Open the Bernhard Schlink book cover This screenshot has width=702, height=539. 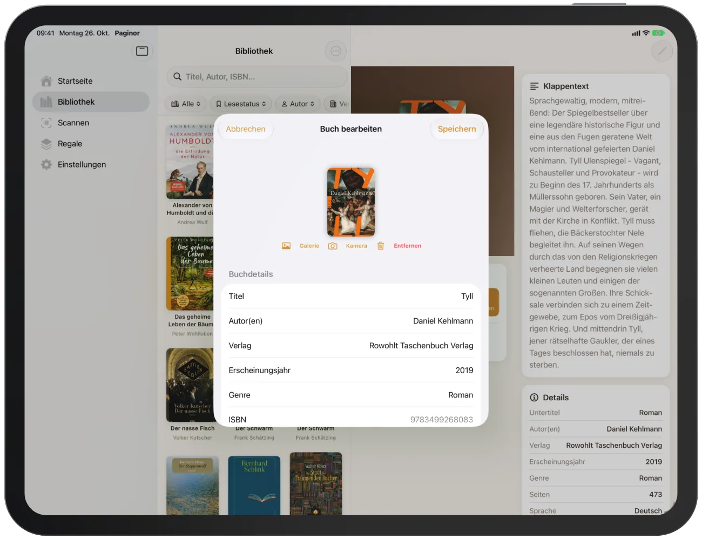(x=254, y=486)
